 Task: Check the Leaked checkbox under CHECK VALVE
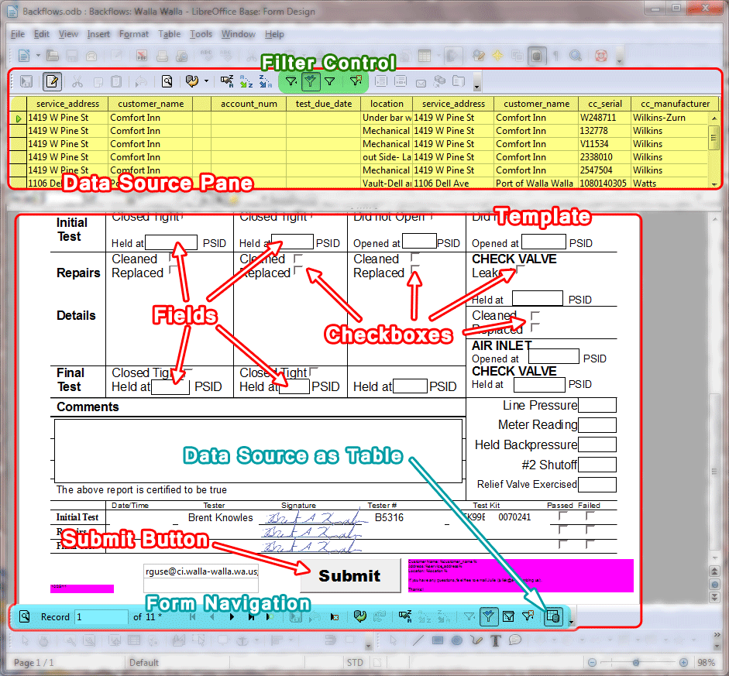click(x=521, y=269)
